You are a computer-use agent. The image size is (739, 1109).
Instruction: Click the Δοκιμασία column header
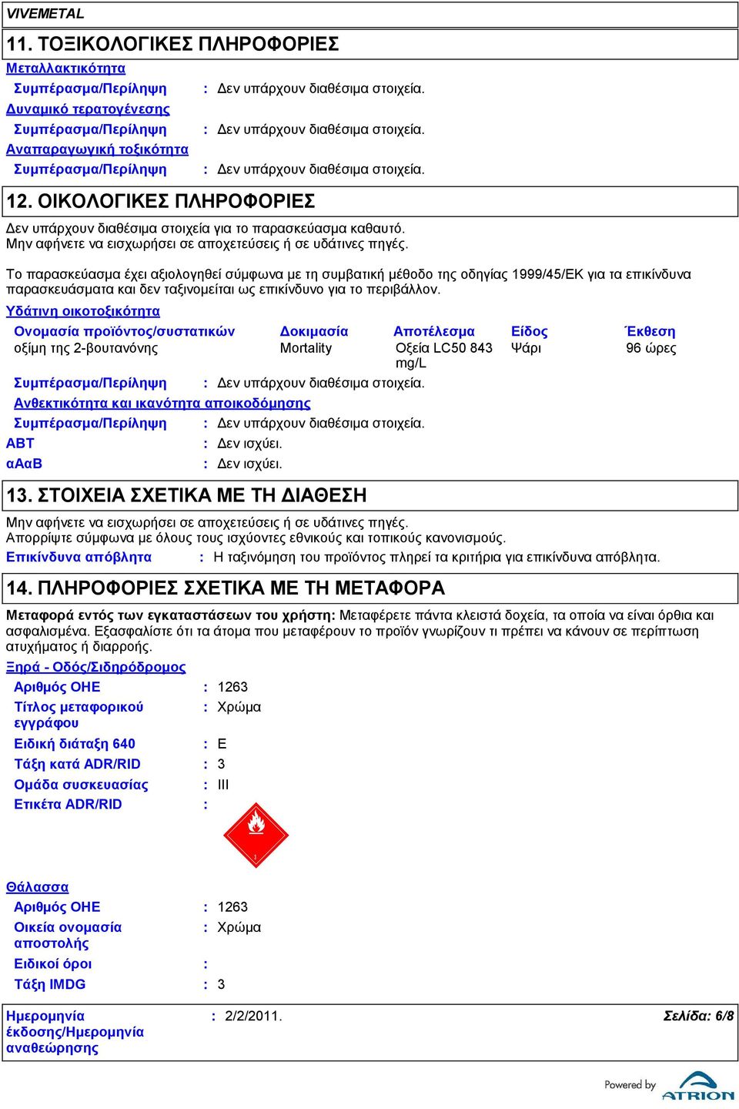coord(314,331)
